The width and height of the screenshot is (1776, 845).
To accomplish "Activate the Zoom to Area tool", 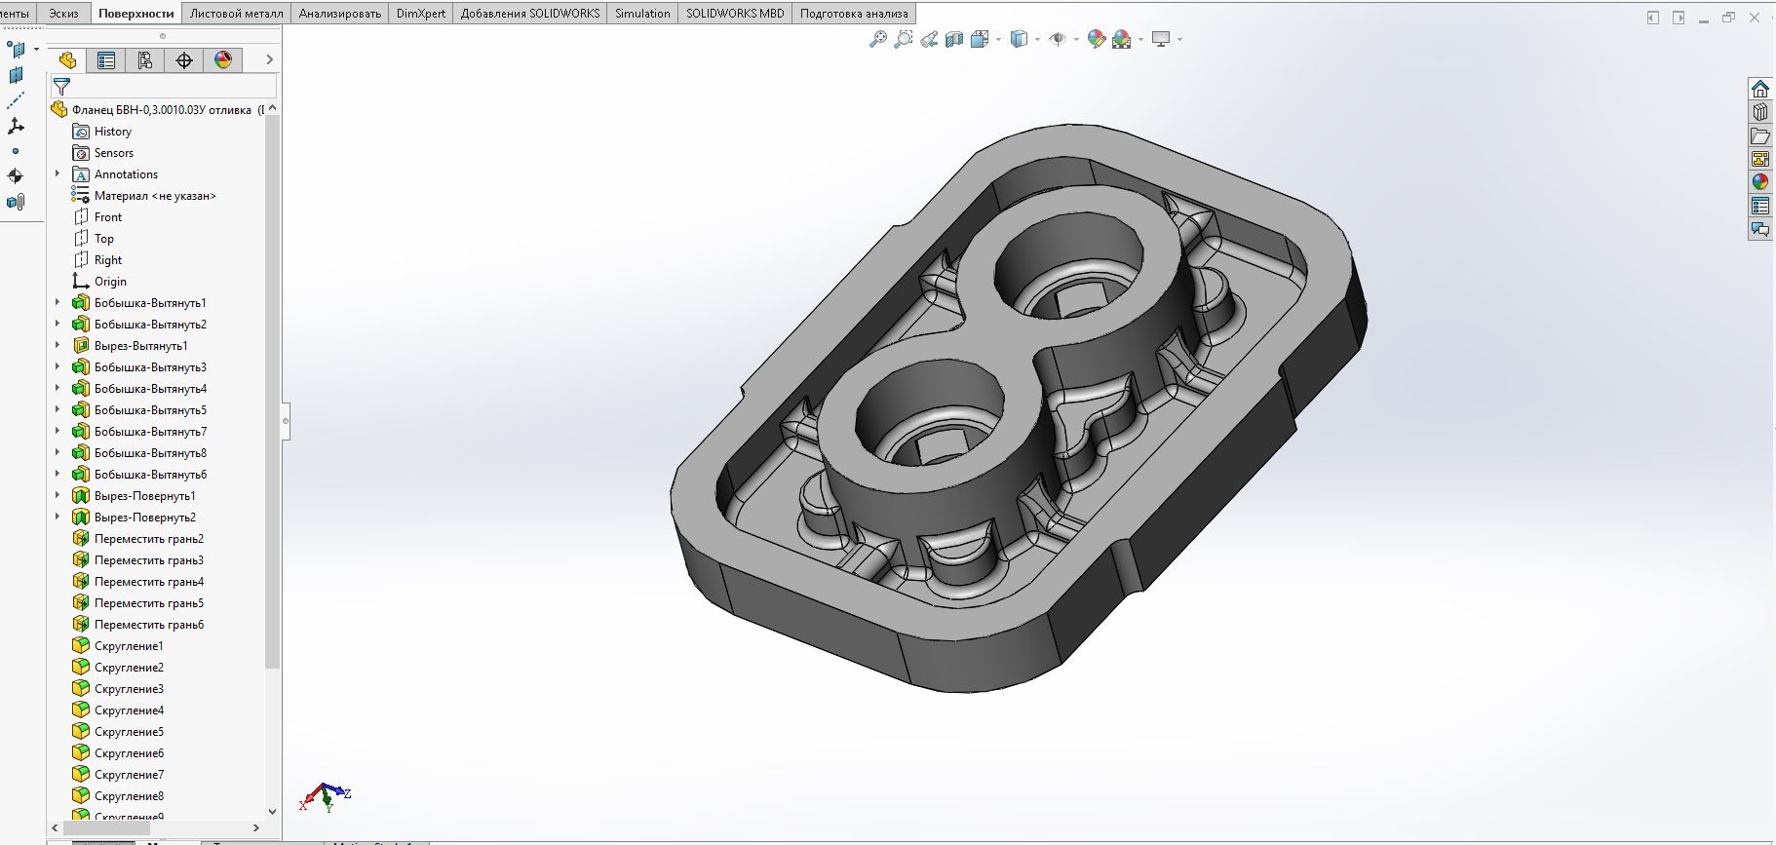I will click(904, 39).
